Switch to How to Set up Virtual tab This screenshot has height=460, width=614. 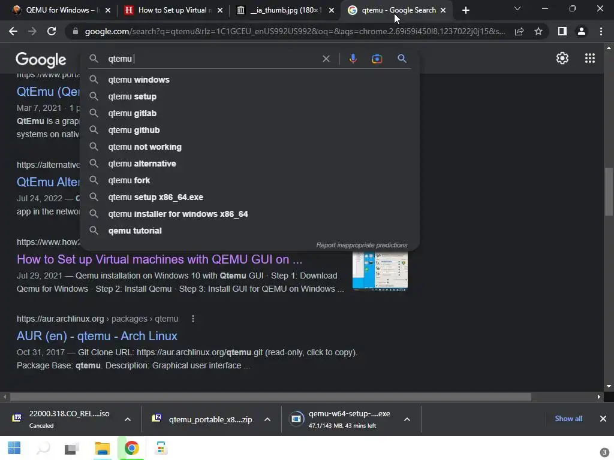pos(172,10)
